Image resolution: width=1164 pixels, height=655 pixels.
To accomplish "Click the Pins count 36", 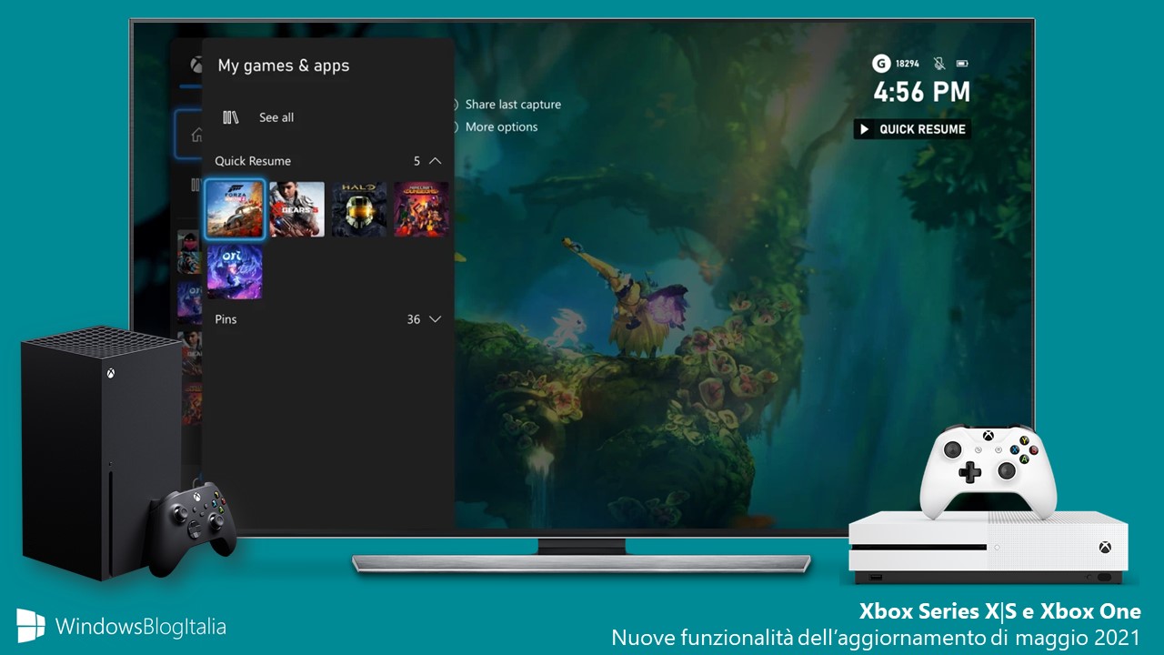I will point(414,319).
